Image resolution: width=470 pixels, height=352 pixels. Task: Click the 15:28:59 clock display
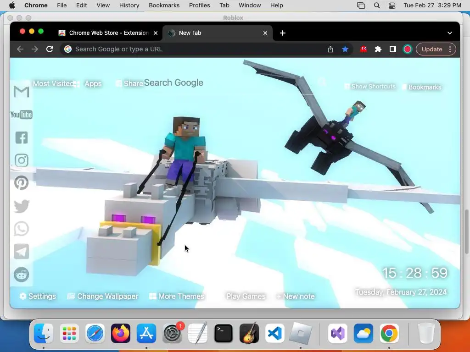click(415, 273)
